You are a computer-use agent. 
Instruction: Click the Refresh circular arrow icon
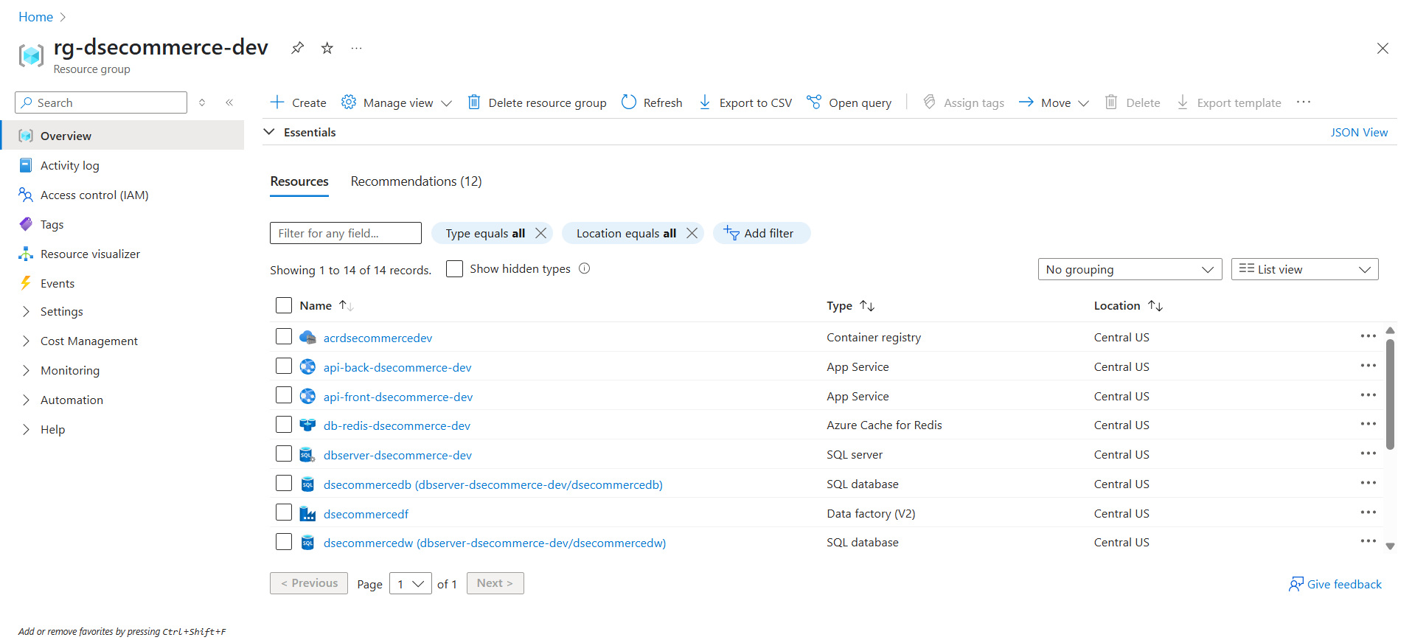(x=629, y=102)
